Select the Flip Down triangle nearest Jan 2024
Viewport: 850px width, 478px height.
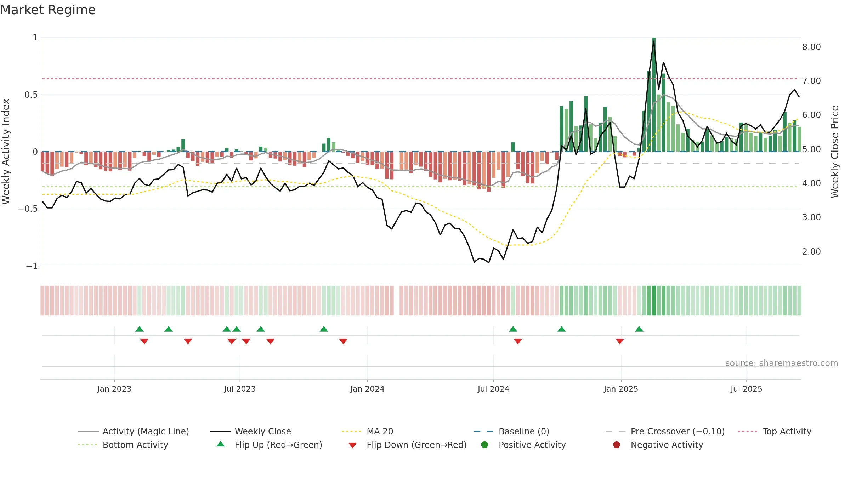(x=343, y=341)
